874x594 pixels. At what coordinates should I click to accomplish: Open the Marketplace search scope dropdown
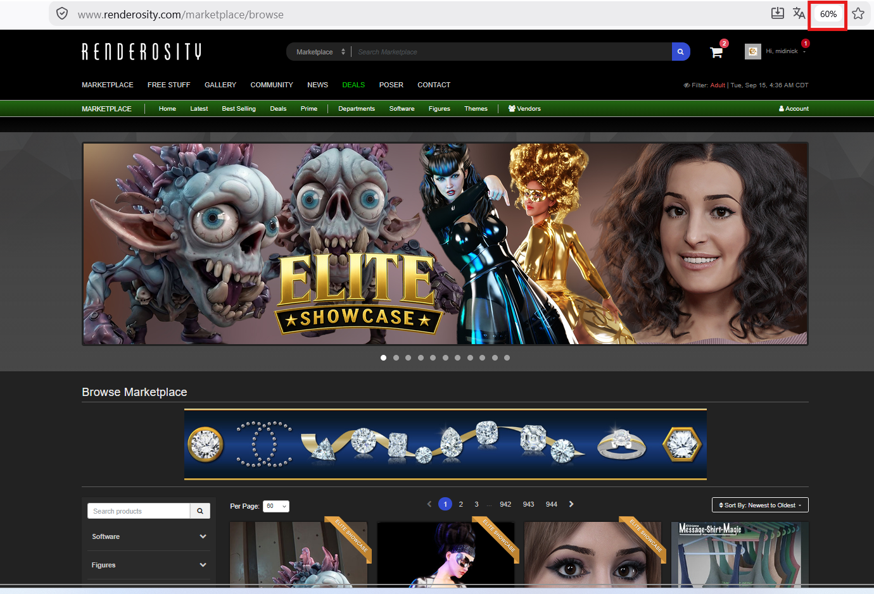320,52
